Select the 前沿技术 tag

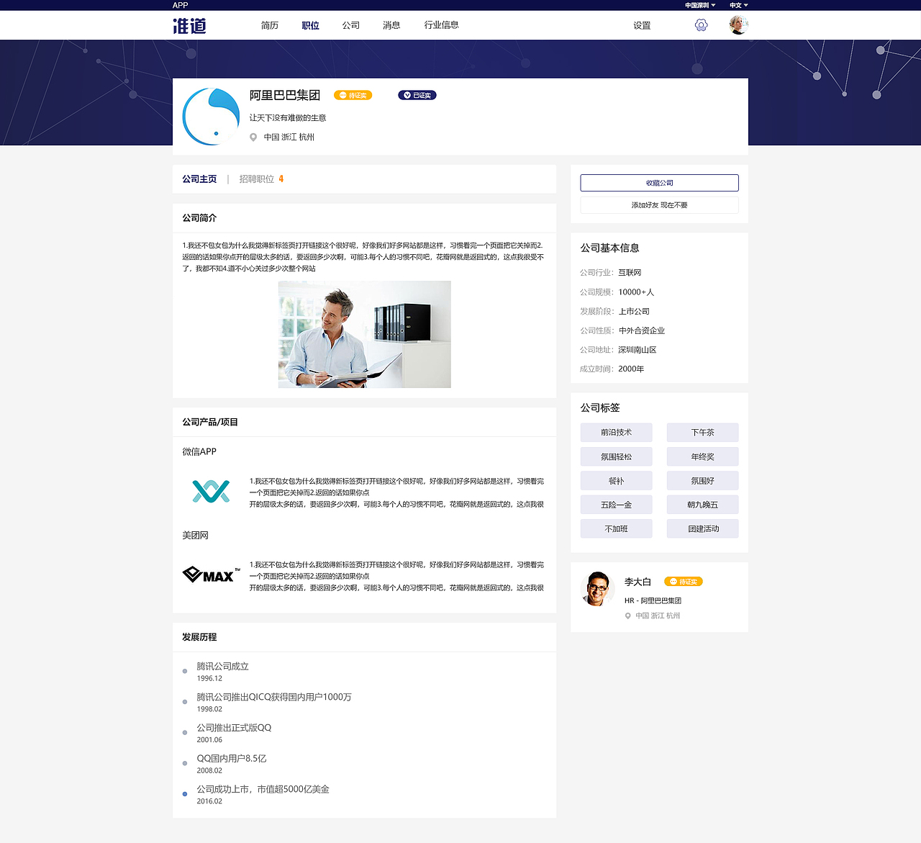(616, 433)
